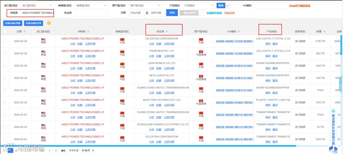Click 解析 under PLASTIC TRAFFIC LIGHT description

pyautogui.click(x=268, y=105)
